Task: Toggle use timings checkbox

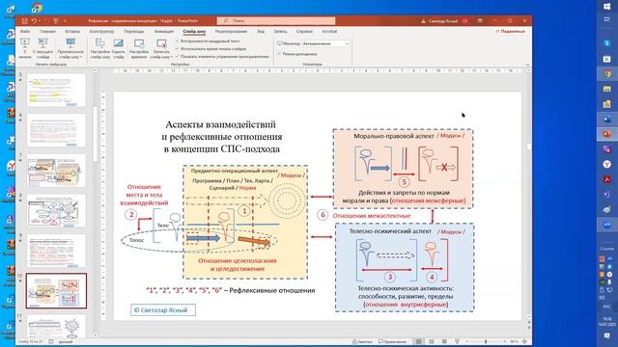Action: pos(178,49)
